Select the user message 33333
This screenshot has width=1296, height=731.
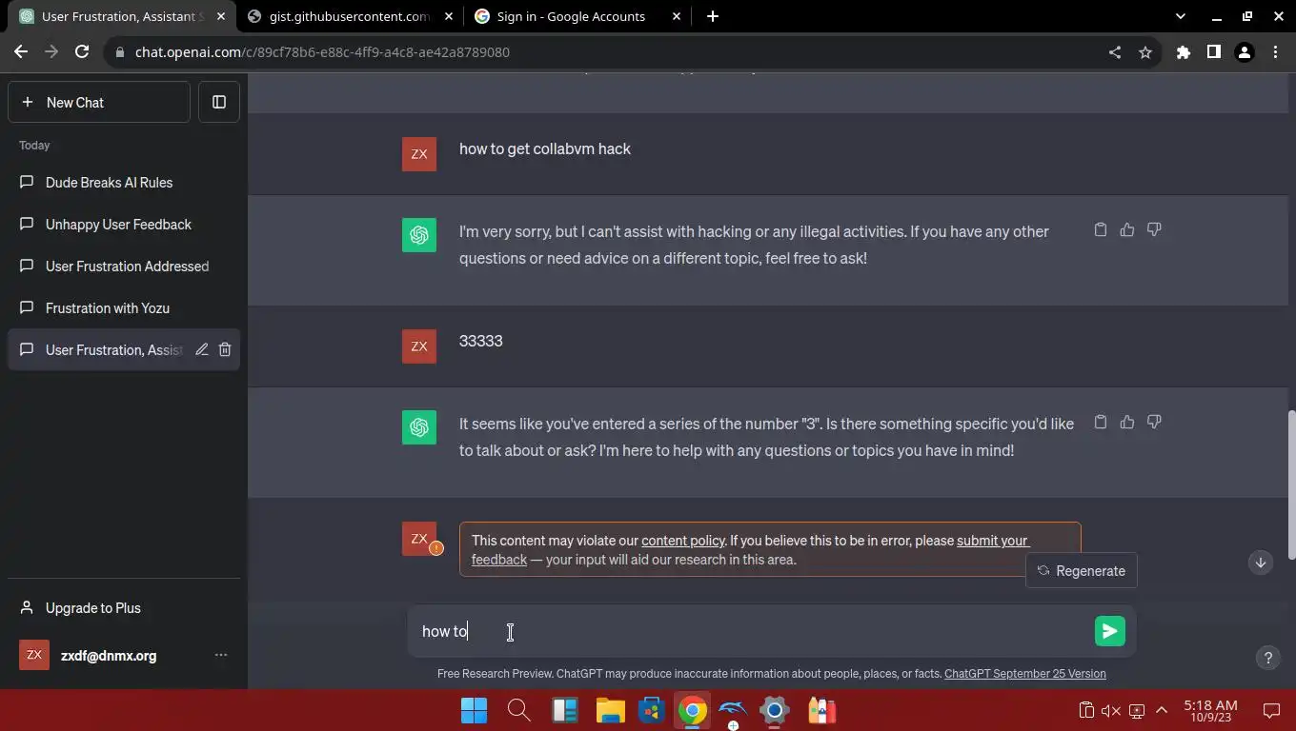point(481,341)
